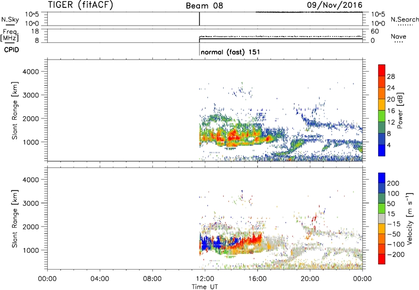The image size is (419, 290).
Task: Click the '12:00' time tick label
Action: point(204,279)
